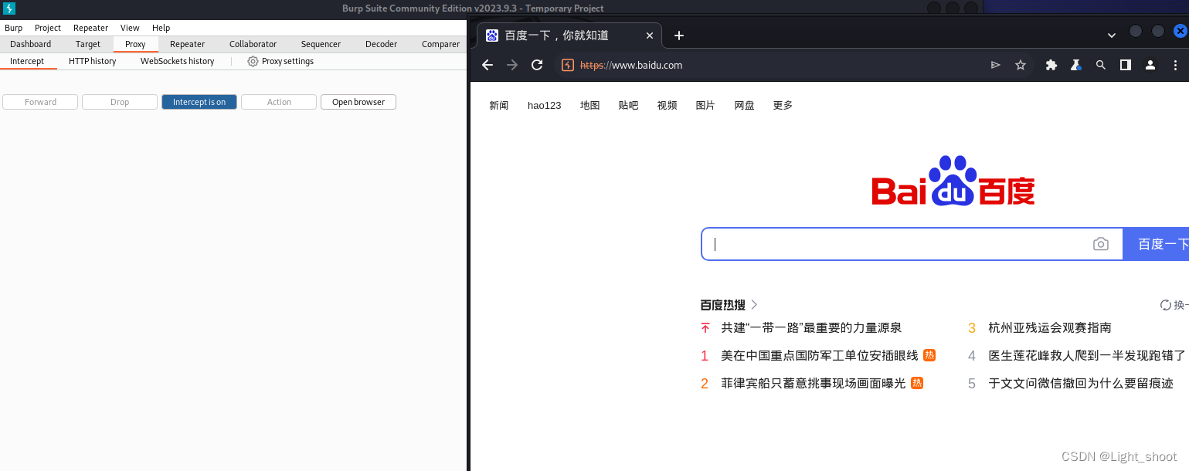Click the refresh hot-search icon

point(1165,305)
